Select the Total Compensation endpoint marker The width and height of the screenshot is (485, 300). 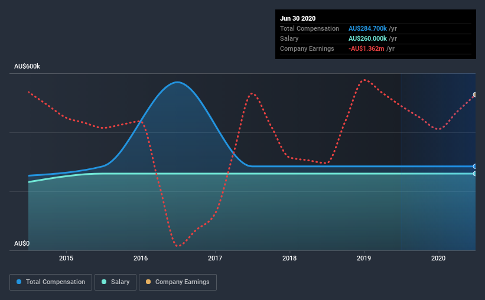point(474,167)
